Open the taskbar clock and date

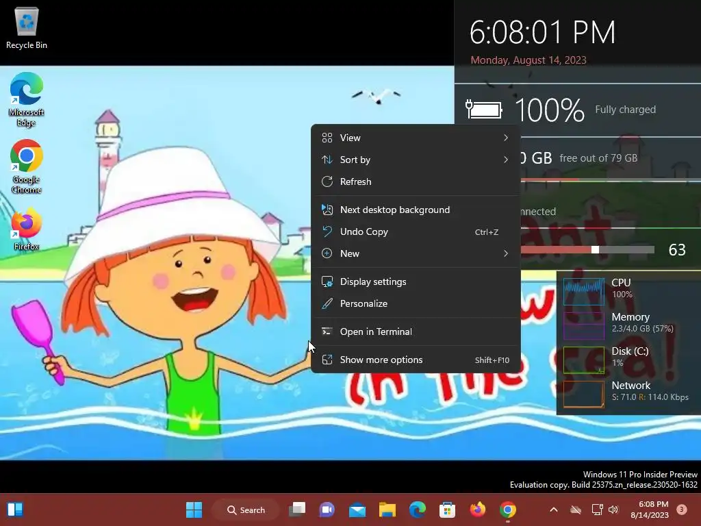650,510
